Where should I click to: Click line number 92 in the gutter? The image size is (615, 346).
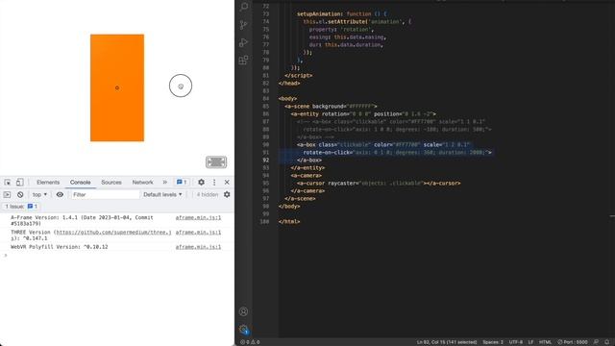(265, 161)
